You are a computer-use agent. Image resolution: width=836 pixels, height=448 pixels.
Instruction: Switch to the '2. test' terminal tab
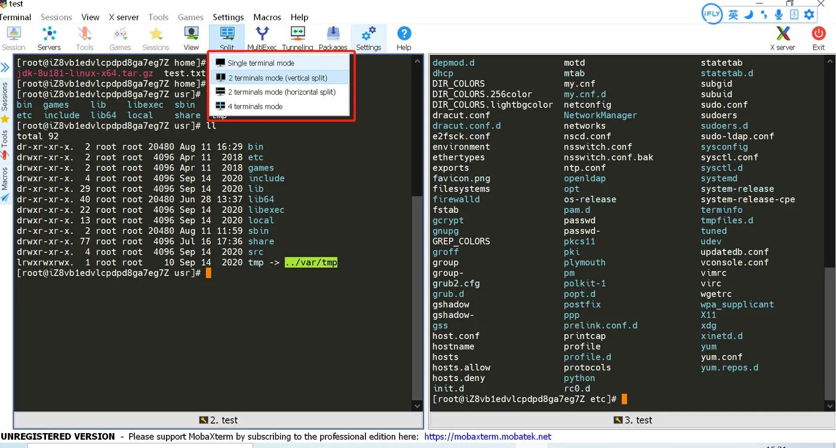pos(219,420)
